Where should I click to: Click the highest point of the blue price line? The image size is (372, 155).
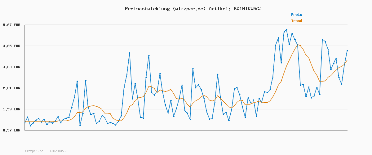point(286,30)
